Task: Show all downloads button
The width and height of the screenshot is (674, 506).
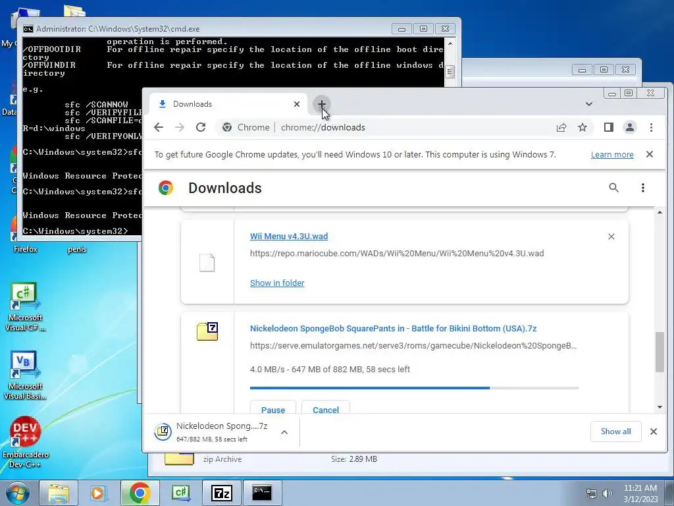Action: coord(616,432)
